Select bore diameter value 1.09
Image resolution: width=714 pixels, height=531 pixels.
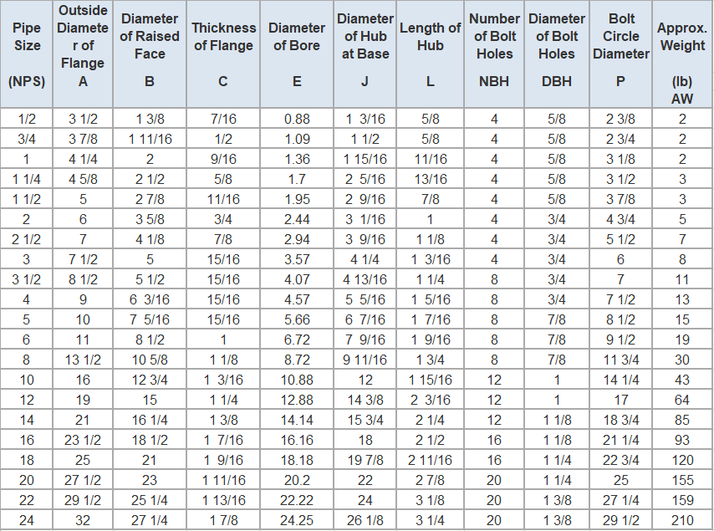tap(297, 139)
